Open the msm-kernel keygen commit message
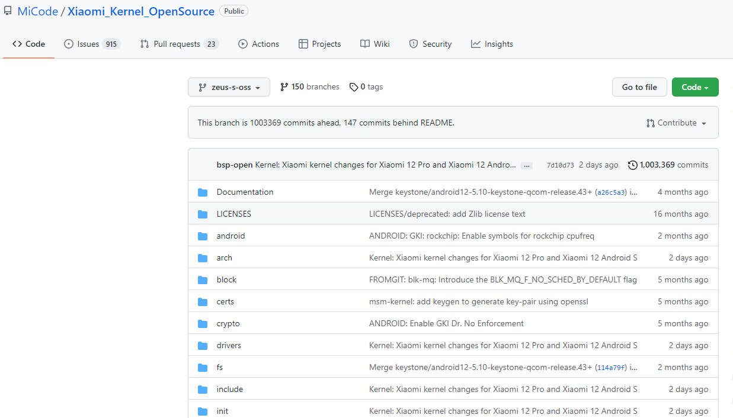This screenshot has width=733, height=418. (479, 301)
